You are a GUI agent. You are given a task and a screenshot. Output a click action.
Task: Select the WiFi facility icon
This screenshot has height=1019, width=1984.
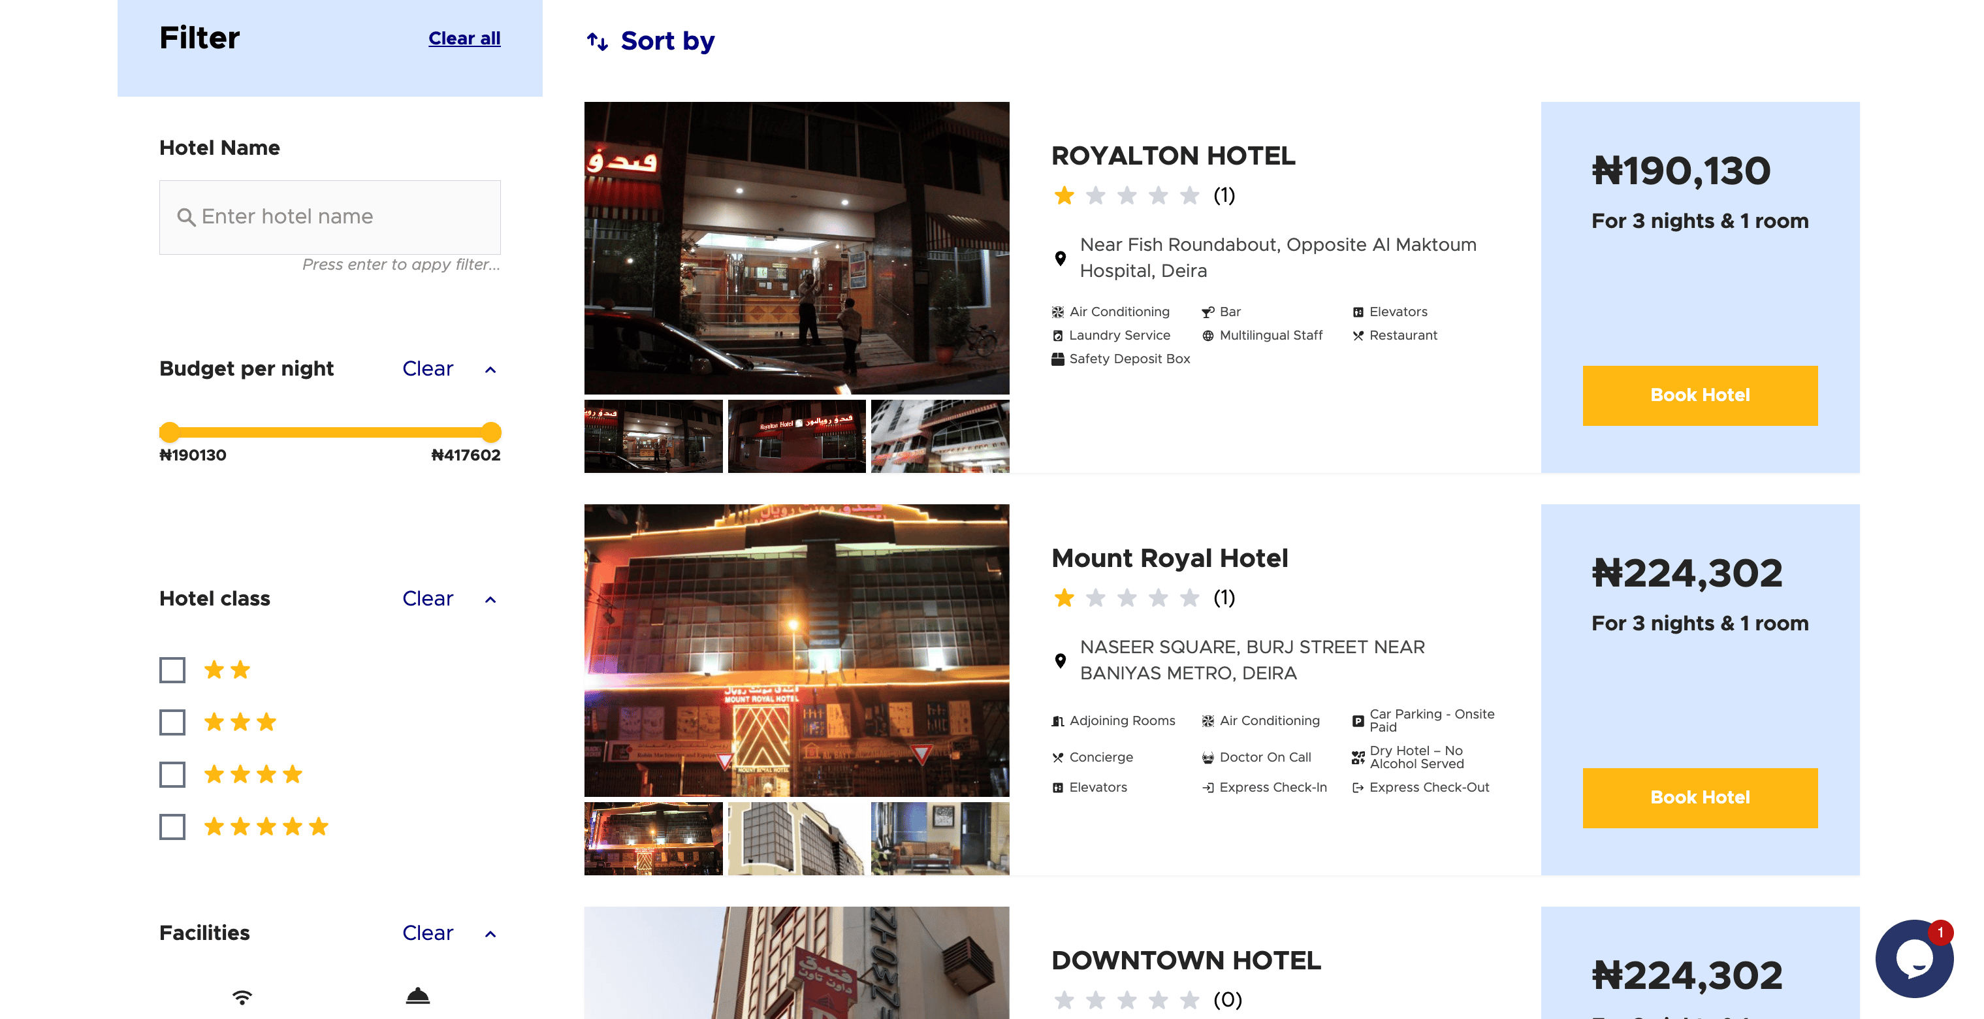click(x=242, y=997)
